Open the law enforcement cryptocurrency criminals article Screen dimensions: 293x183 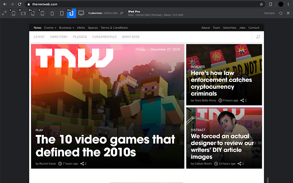(221, 83)
